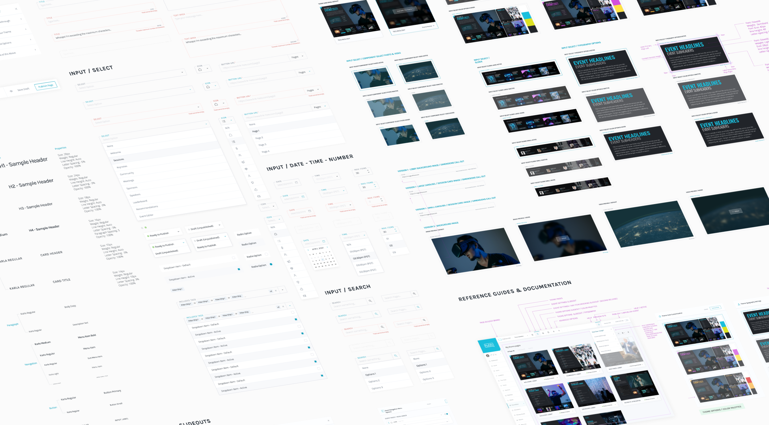The width and height of the screenshot is (769, 425).
Task: Check the standalone Dropdown Item - Default checkbox
Action: 234,257
